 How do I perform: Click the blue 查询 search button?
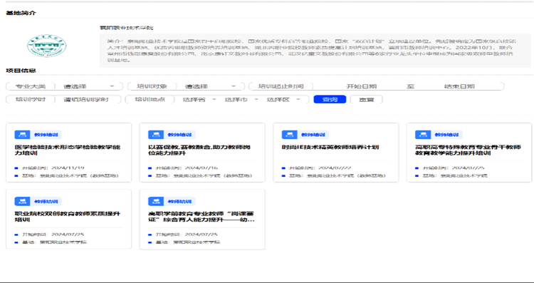[330, 99]
